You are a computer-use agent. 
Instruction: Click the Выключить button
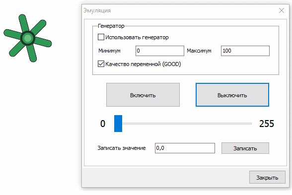[232, 95]
